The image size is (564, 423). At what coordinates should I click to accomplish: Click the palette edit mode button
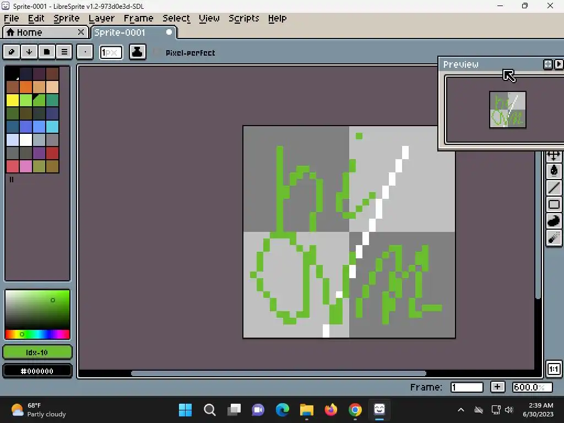[x=12, y=52]
